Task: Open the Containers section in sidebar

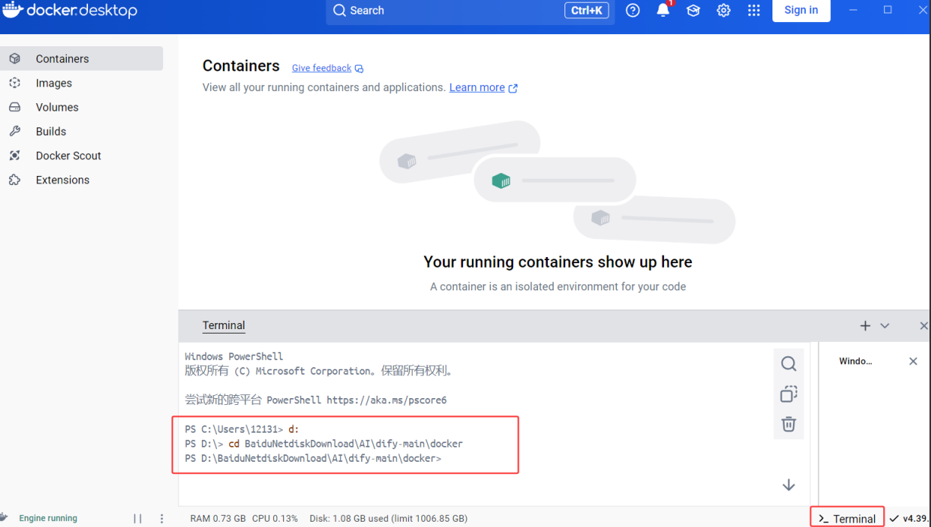Action: [81, 58]
